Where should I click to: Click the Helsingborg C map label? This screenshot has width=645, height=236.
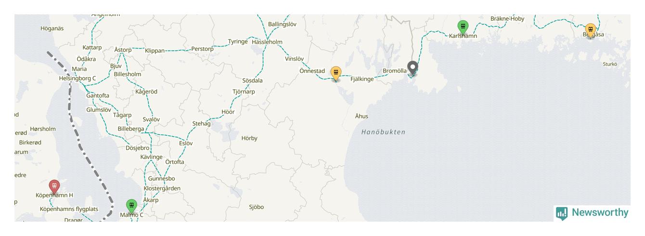(77, 78)
